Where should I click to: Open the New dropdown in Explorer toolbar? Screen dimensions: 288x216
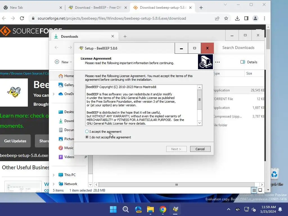coord(63,62)
